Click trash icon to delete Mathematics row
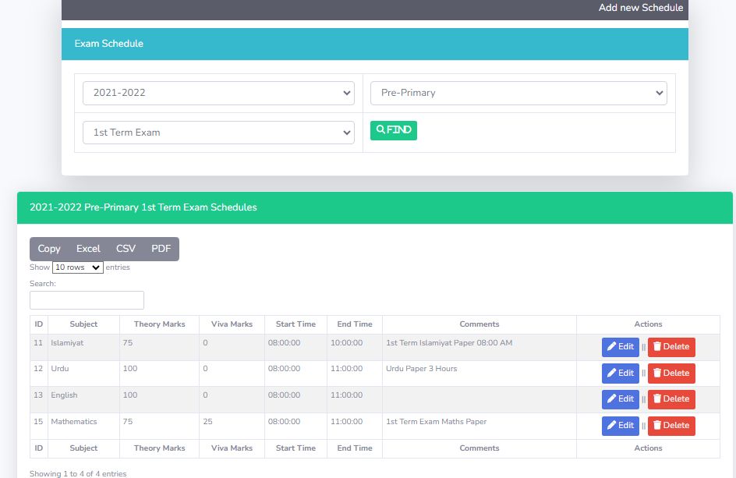 click(x=657, y=426)
